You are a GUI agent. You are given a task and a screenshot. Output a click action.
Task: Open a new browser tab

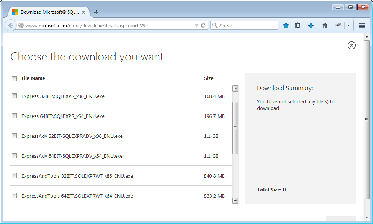(96, 12)
